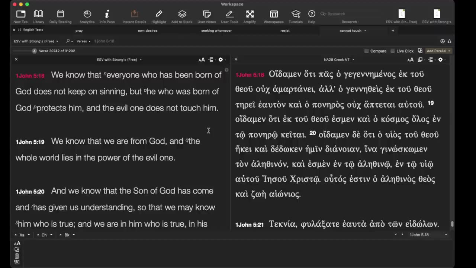Screen dimensions: 476x268
Task: Click the bottom windows icon in lower-left strip
Action: (17, 262)
